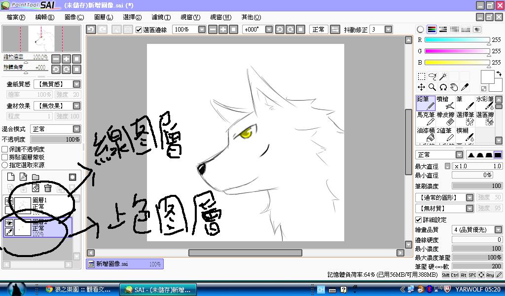Open the 檔案(F) menu
The image size is (505, 296).
tap(16, 17)
